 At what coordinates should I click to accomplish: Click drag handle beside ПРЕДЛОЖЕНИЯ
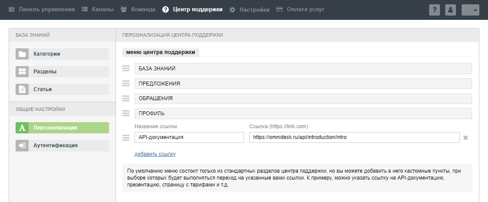[x=126, y=83]
